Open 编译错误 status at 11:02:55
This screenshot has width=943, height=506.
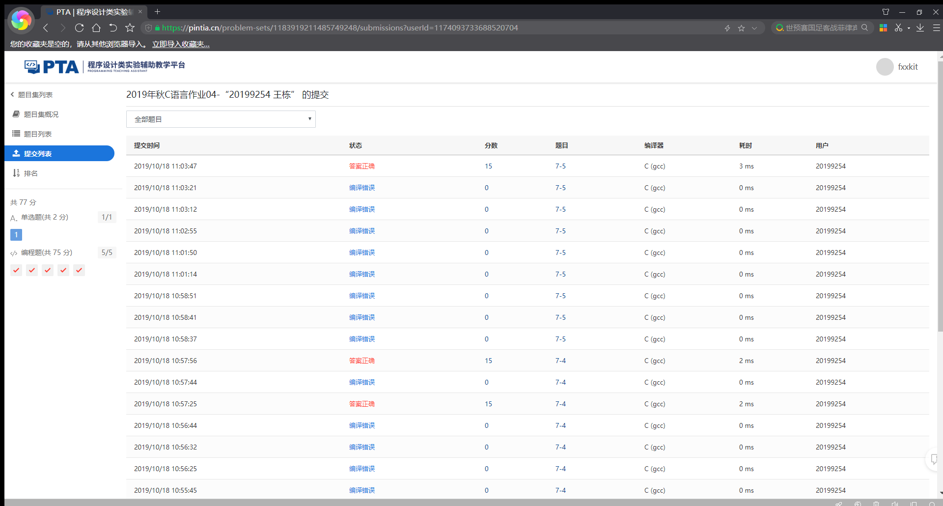pyautogui.click(x=361, y=231)
